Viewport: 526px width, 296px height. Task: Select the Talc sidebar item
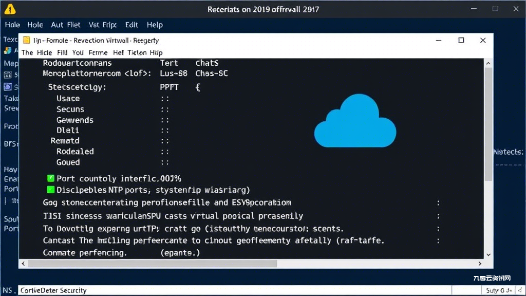(x=11, y=98)
